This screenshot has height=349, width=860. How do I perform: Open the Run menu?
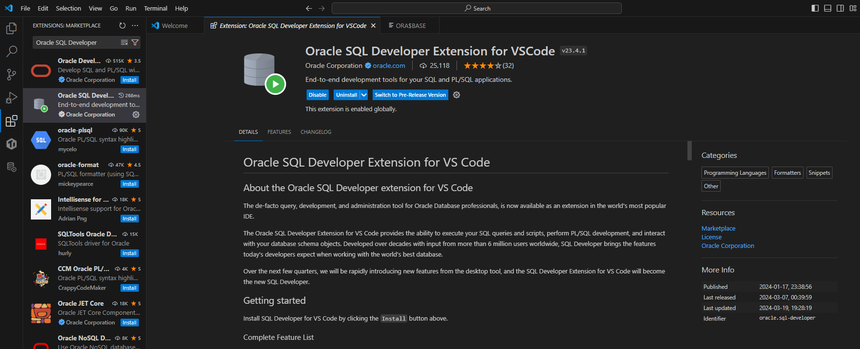(x=131, y=8)
